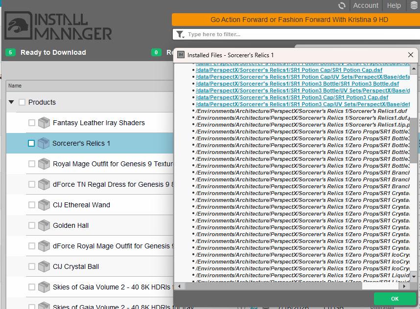Viewport: 420px width, 309px height.
Task: Click CIJ Ethereal Wand package icon
Action: [x=44, y=205]
